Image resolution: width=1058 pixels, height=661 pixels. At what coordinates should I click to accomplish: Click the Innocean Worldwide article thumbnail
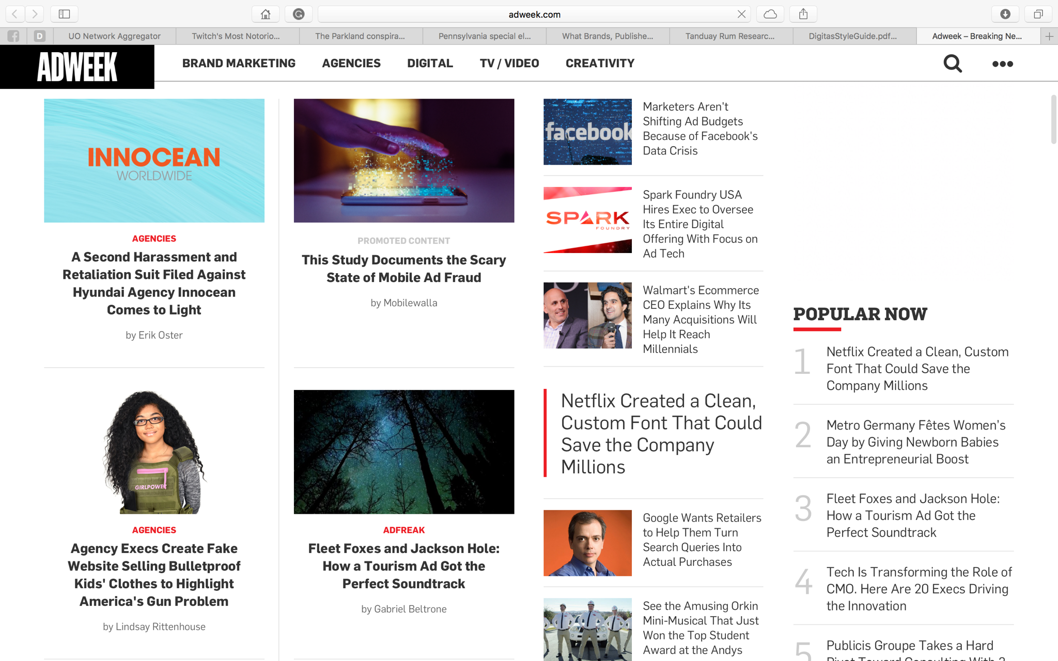click(154, 161)
